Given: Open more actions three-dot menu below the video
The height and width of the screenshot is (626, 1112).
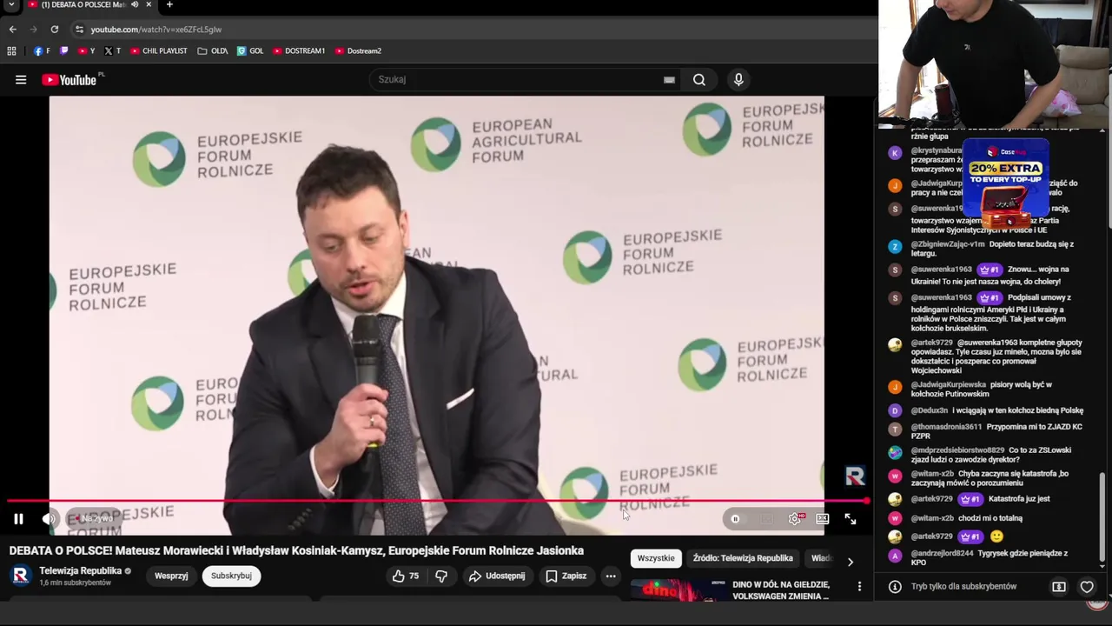Looking at the screenshot, I should [611, 576].
